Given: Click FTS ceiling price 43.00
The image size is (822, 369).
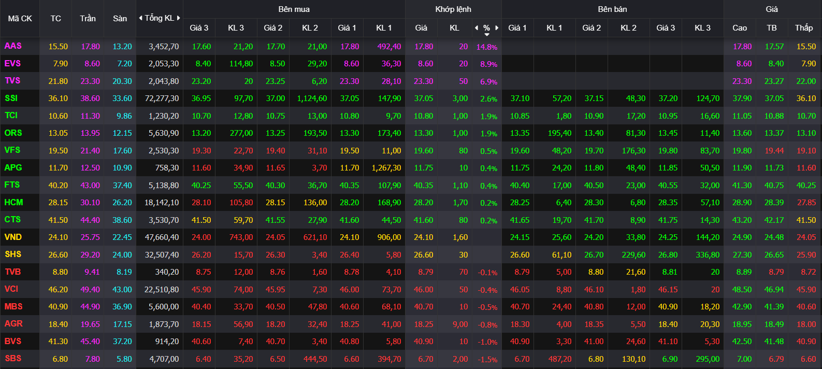Looking at the screenshot, I should [91, 185].
